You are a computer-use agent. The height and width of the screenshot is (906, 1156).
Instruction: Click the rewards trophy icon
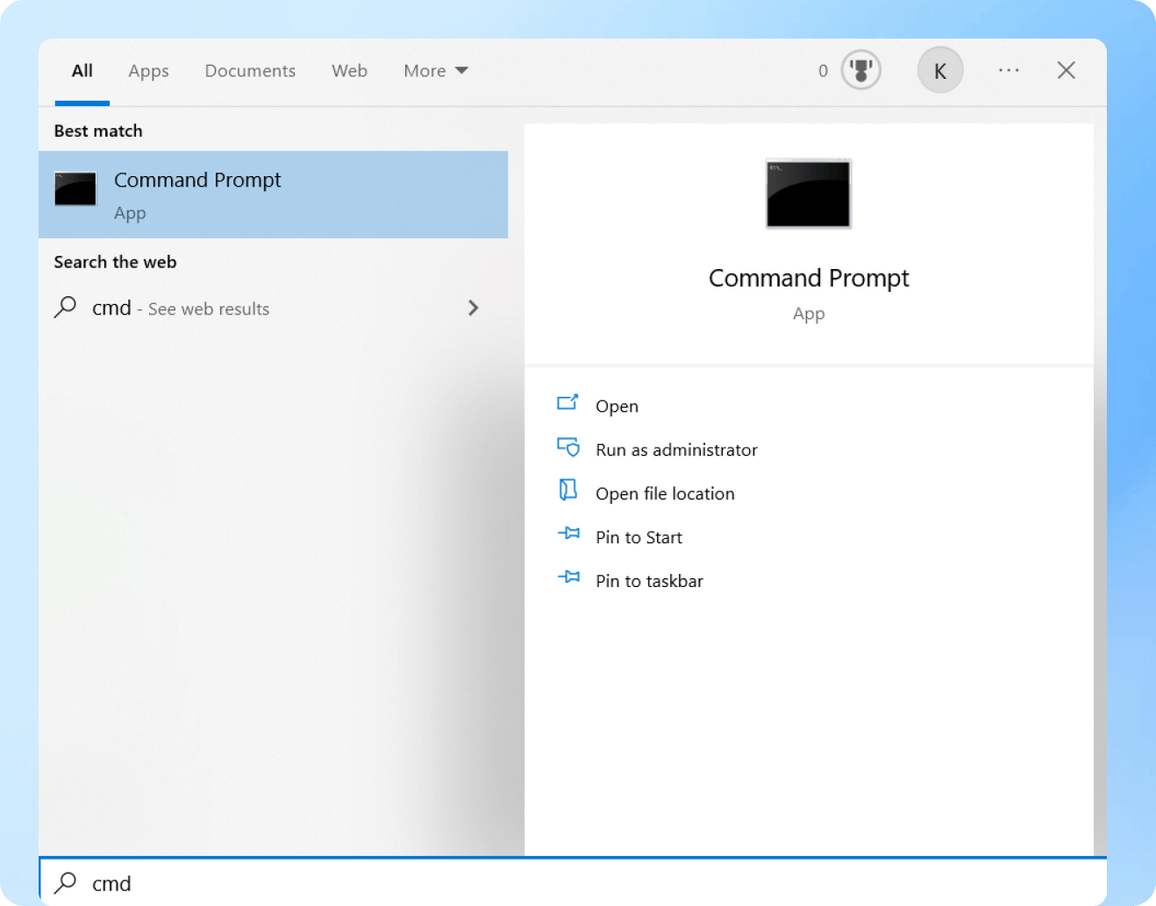click(860, 70)
